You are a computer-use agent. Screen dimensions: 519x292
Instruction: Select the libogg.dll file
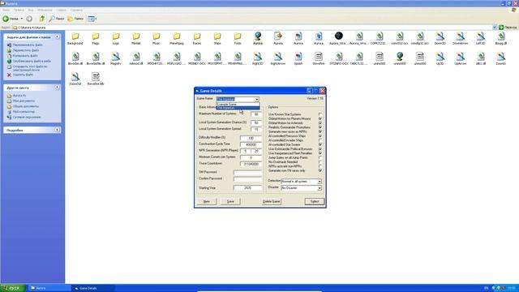(x=501, y=38)
